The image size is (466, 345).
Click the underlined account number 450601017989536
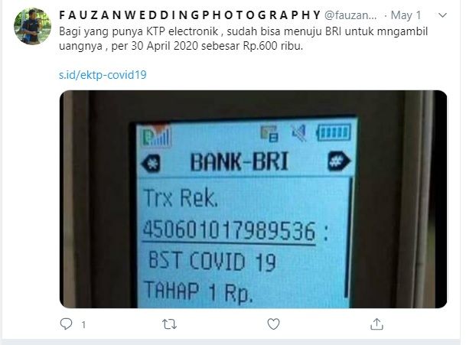pyautogui.click(x=229, y=230)
